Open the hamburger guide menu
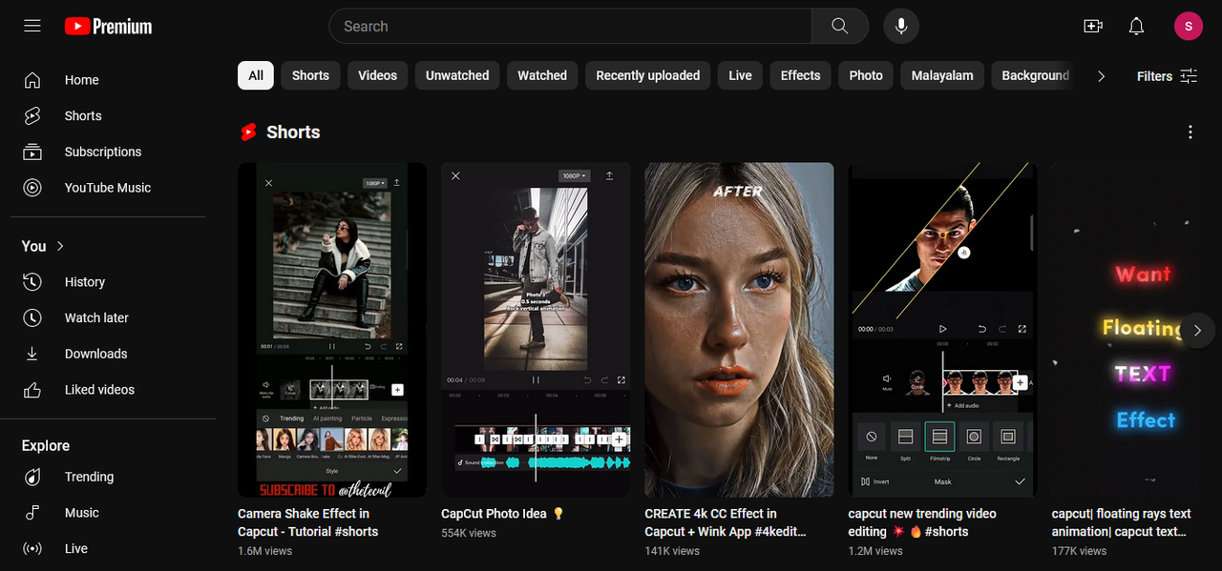This screenshot has height=571, width=1222. coord(32,26)
